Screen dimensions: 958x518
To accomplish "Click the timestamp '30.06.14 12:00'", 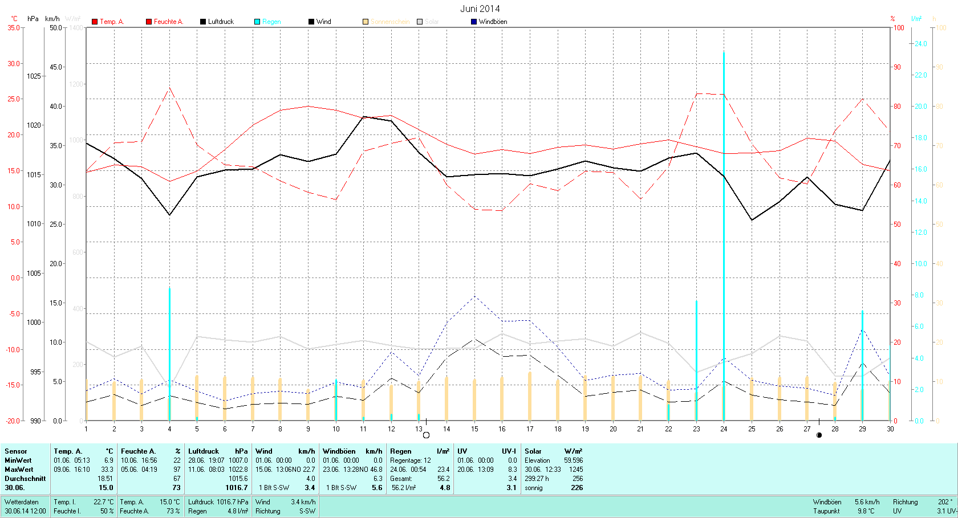I will [x=26, y=511].
